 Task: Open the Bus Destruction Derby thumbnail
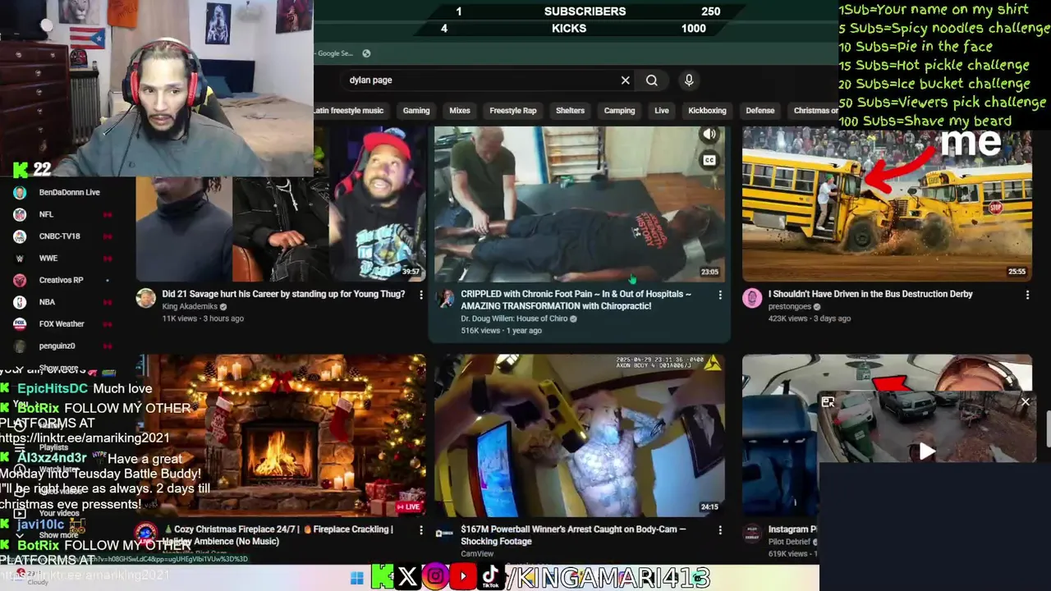(887, 204)
